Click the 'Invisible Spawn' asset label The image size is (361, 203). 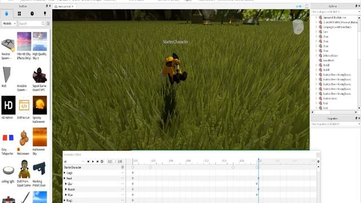[22, 88]
